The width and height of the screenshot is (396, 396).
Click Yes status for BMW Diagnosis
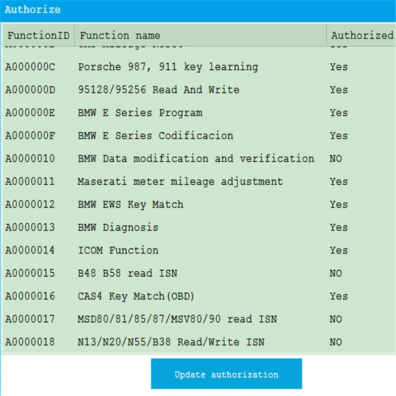point(339,228)
